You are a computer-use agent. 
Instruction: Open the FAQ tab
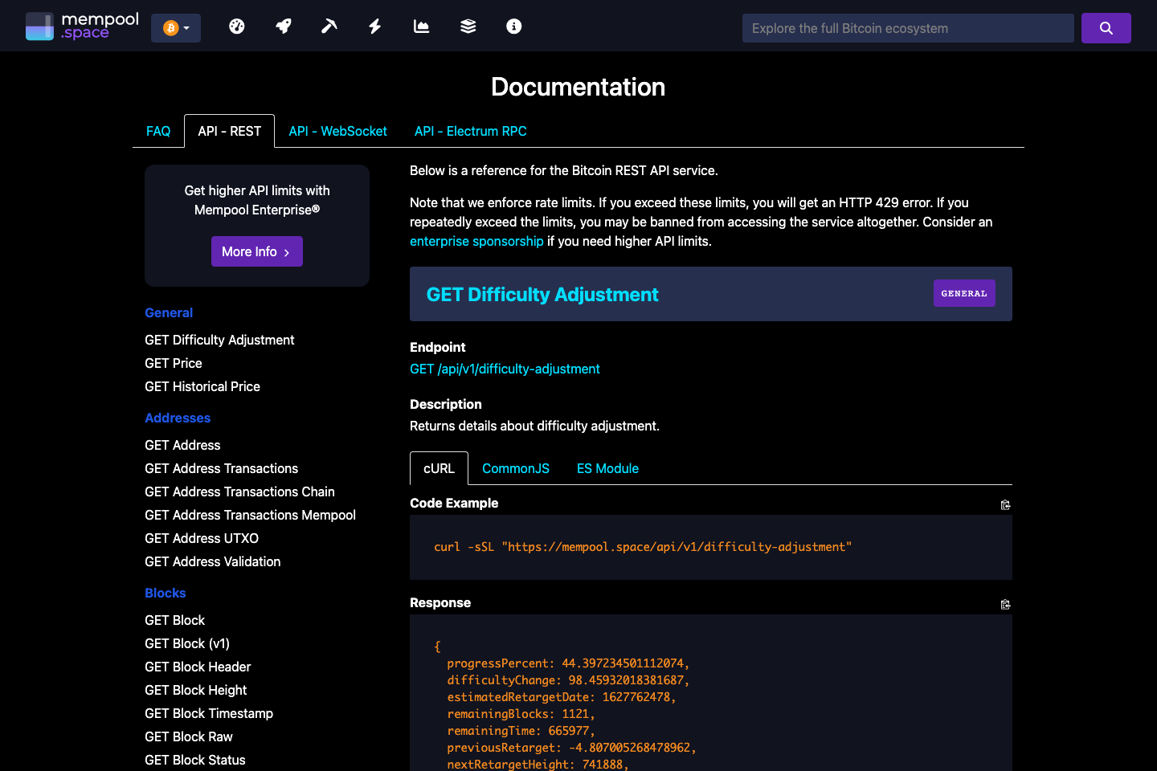(158, 131)
